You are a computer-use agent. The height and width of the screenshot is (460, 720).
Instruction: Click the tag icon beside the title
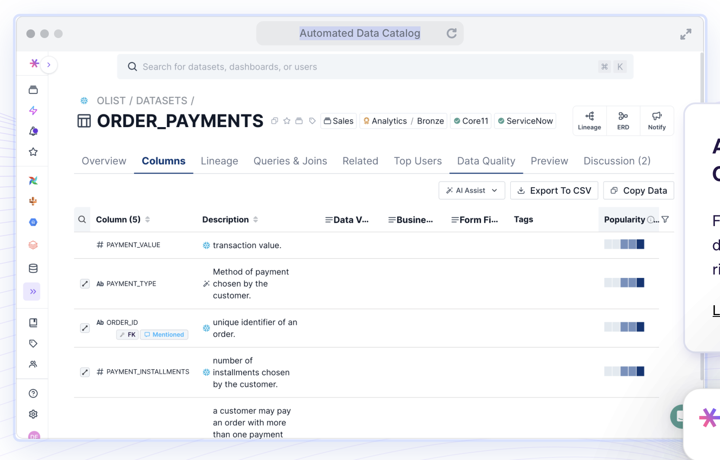point(312,121)
